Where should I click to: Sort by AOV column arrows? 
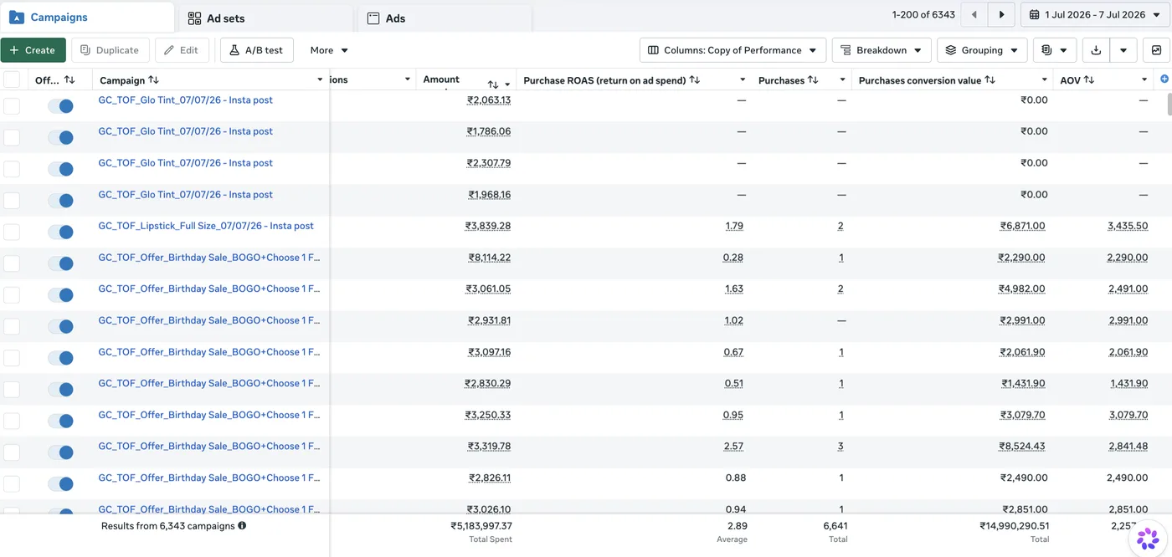point(1089,80)
